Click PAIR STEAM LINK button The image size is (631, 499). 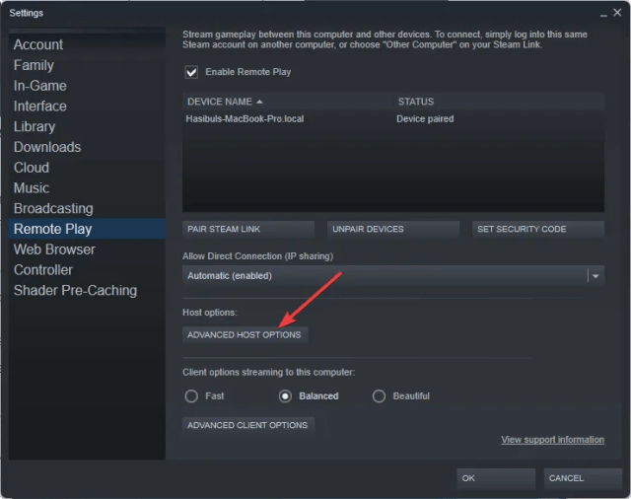(x=248, y=229)
